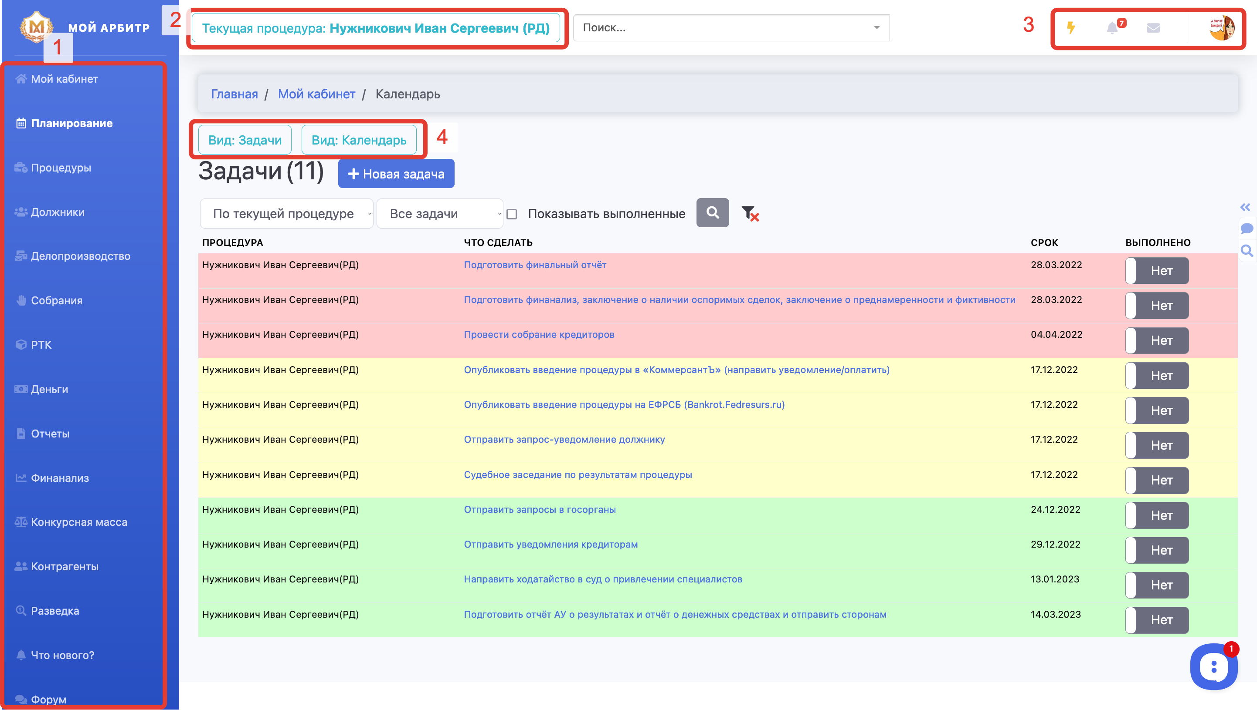Click the gray magnifier search button
Screen dimensions: 1257x710
click(712, 212)
